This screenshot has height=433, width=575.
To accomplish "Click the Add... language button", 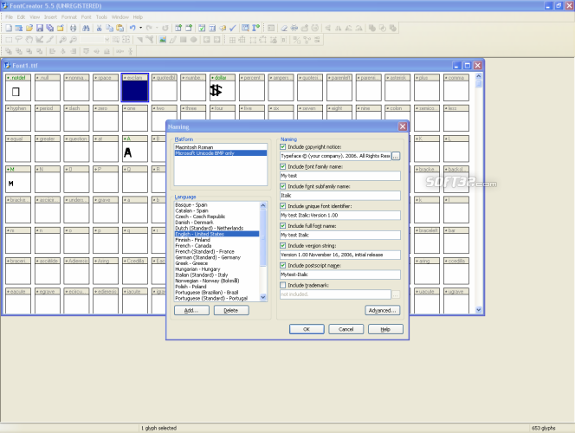I will pos(191,311).
